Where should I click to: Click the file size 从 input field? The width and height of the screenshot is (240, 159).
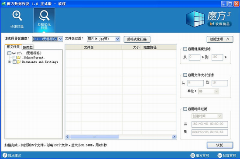[195, 83]
